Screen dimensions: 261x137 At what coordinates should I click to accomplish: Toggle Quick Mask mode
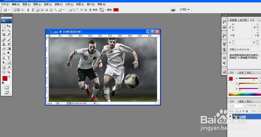[x=7, y=88]
